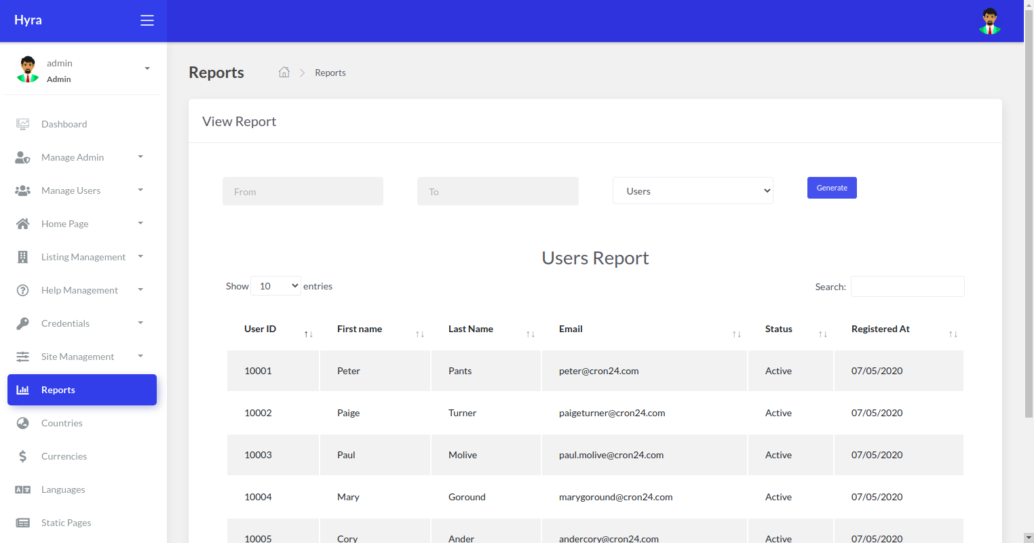Sort table by User ID arrows
The width and height of the screenshot is (1034, 543).
tap(308, 334)
